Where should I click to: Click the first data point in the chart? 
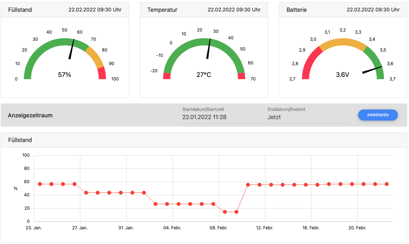click(40, 184)
